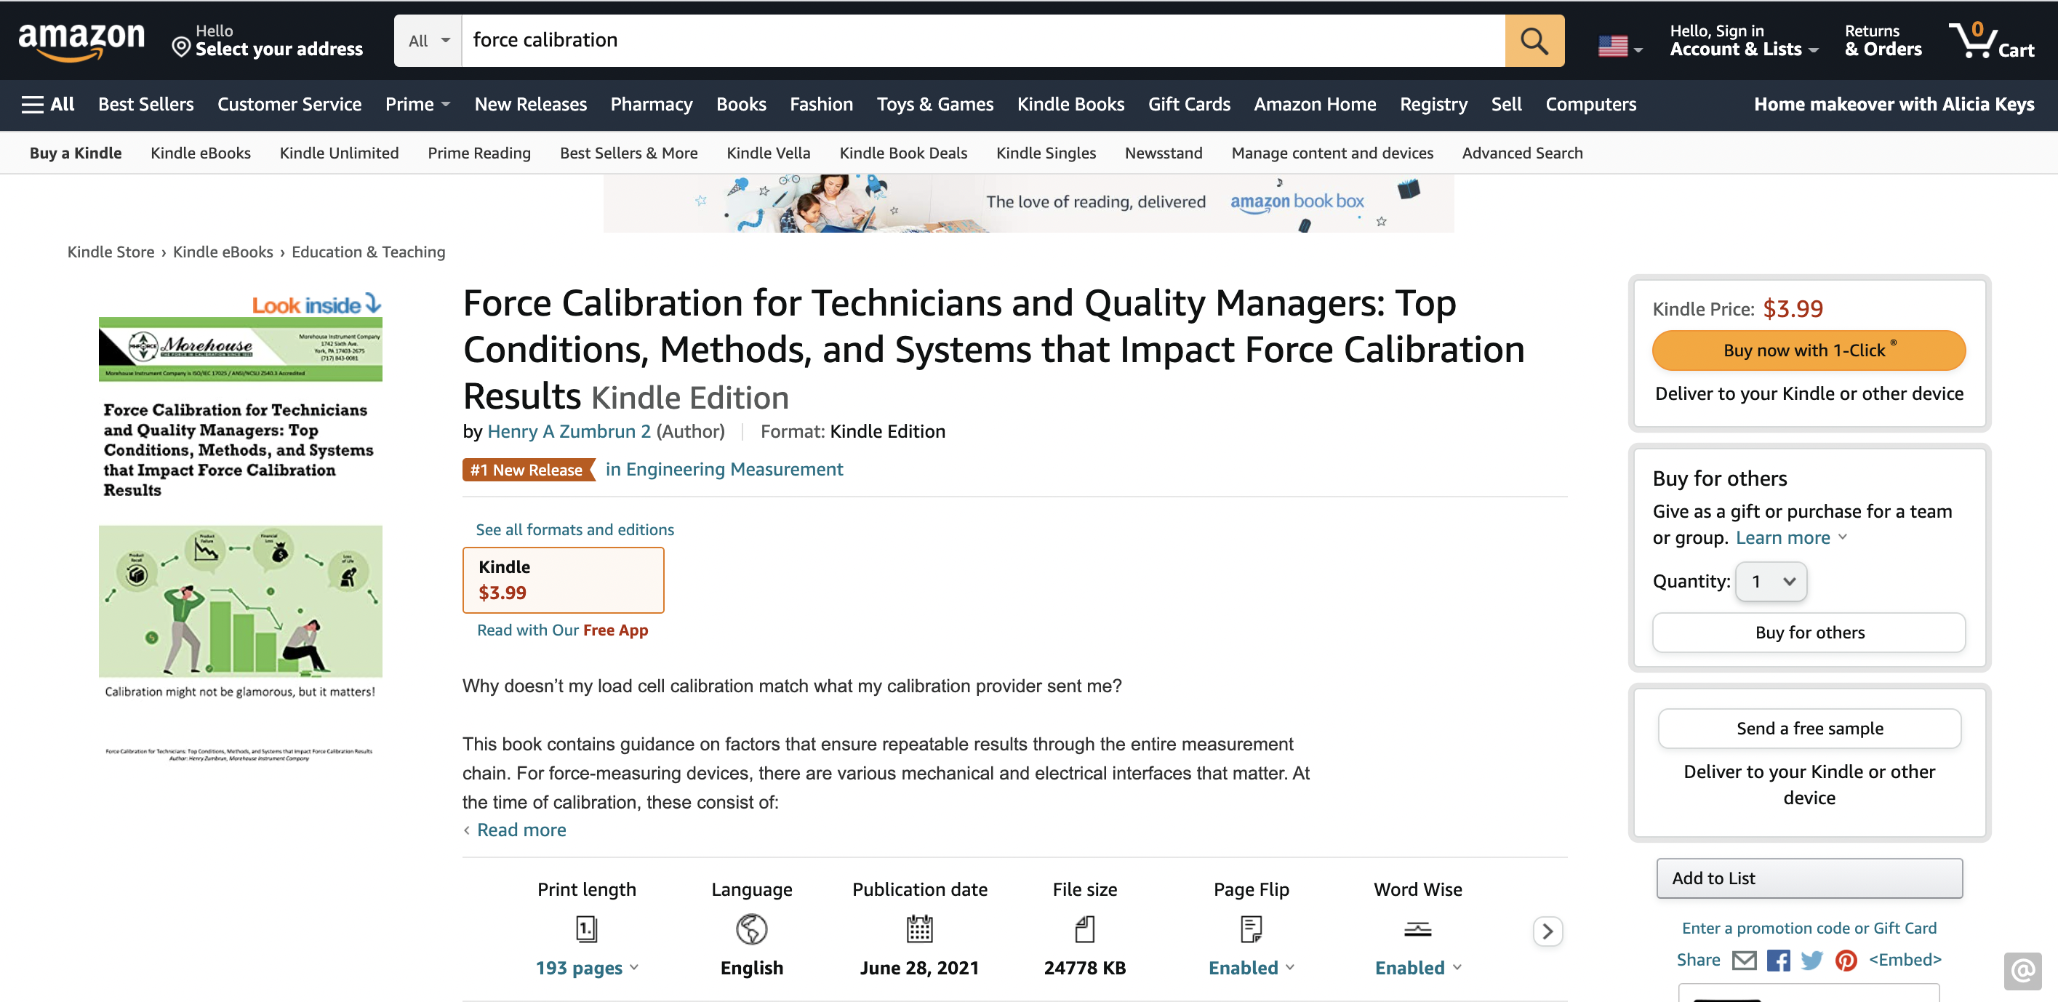Click Education & Teaching breadcrumb
2058x1002 pixels.
pyautogui.click(x=368, y=252)
